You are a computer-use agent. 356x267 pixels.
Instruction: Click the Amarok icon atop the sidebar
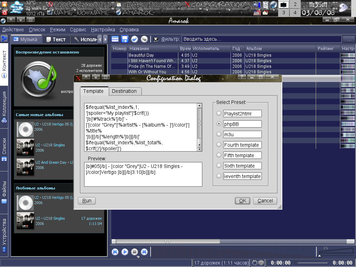tap(4, 38)
